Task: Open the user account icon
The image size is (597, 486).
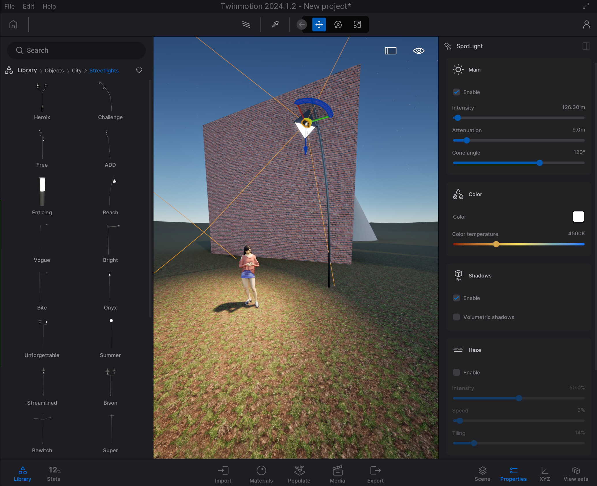Action: pos(586,25)
